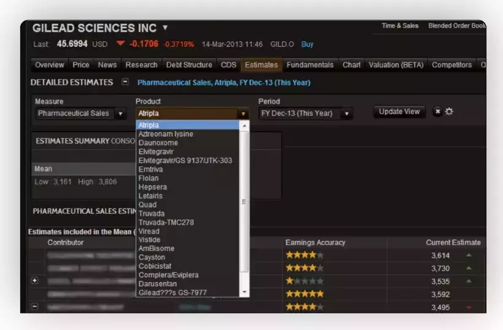The height and width of the screenshot is (330, 503).
Task: Open company dropdown beside Gilead Sciences Inc
Action: click(x=165, y=28)
